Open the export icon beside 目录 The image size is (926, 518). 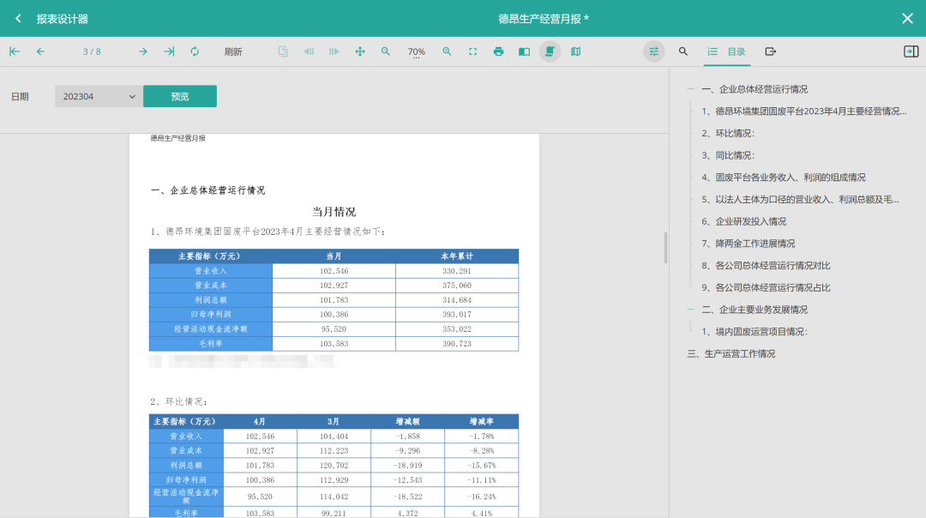coord(770,51)
